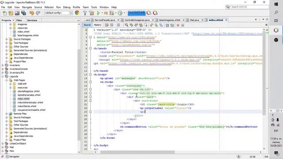Click the Open Project toolbar icon
Image resolution: width=283 pixels, height=159 pixels.
point(17,13)
